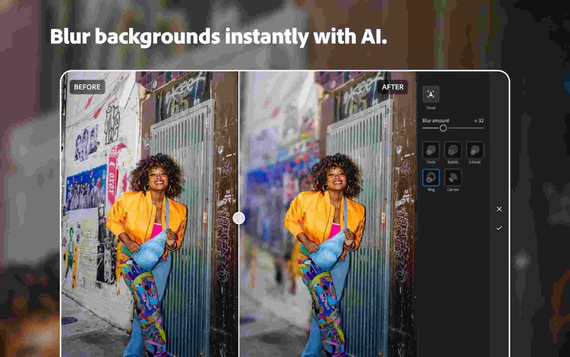Click the Focus label text

[431, 107]
